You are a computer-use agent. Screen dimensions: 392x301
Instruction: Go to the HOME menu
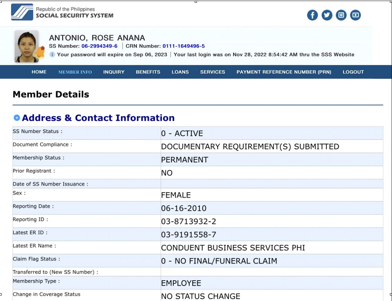tap(39, 72)
